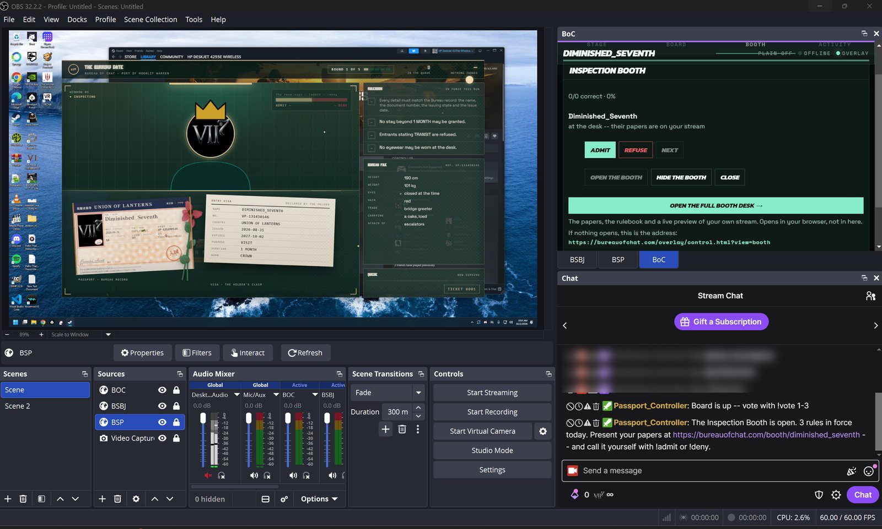Open virtual camera settings gear

543,431
